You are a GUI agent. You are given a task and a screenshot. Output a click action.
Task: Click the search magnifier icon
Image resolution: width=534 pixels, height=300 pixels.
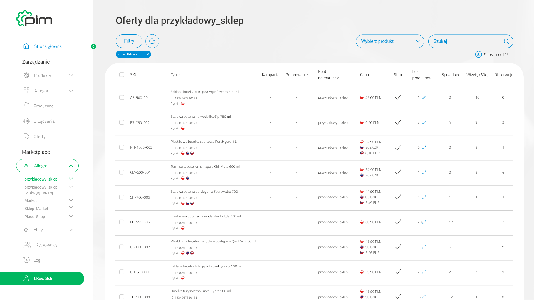point(506,41)
